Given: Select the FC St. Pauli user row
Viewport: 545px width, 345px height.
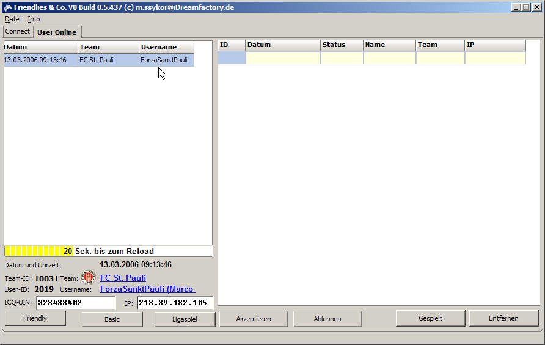Looking at the screenshot, I should (98, 60).
